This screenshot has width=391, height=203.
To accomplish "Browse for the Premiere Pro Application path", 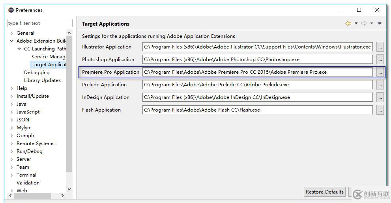I will [380, 72].
